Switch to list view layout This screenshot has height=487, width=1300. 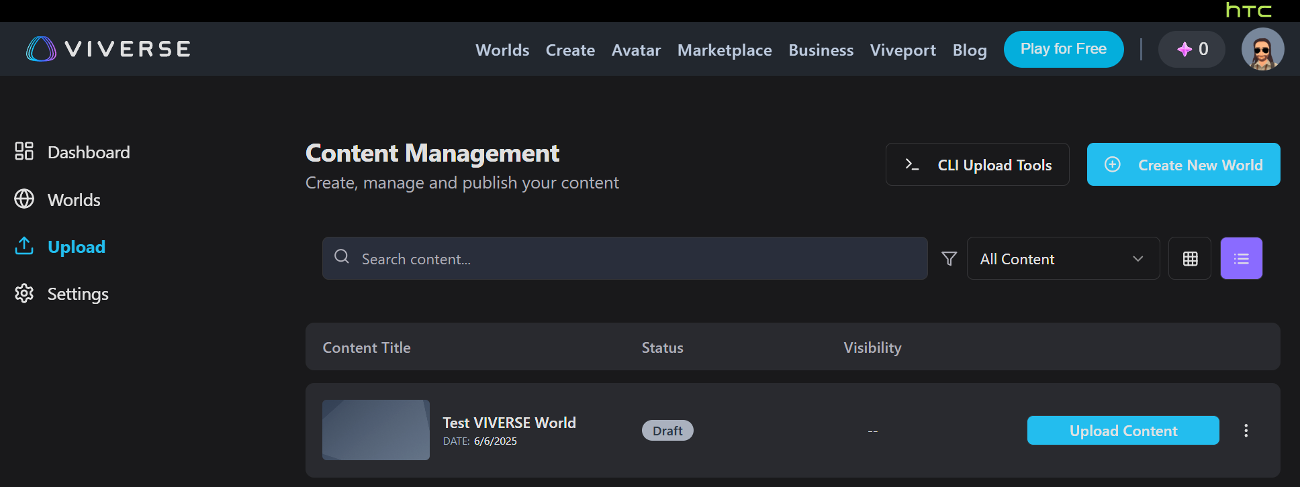tap(1241, 258)
